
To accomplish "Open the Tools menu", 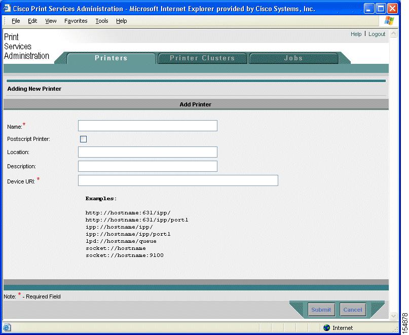I will click(x=102, y=21).
